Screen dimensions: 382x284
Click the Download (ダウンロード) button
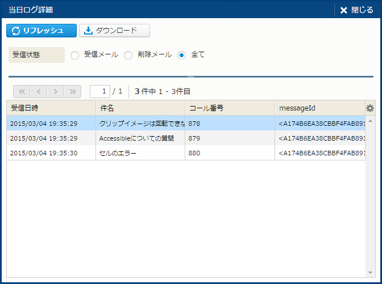[x=114, y=31]
